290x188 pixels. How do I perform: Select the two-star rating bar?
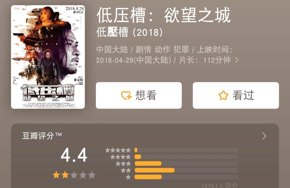click(x=186, y=170)
